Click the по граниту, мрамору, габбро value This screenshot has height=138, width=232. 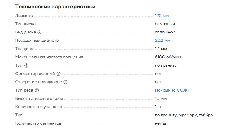click(184, 115)
